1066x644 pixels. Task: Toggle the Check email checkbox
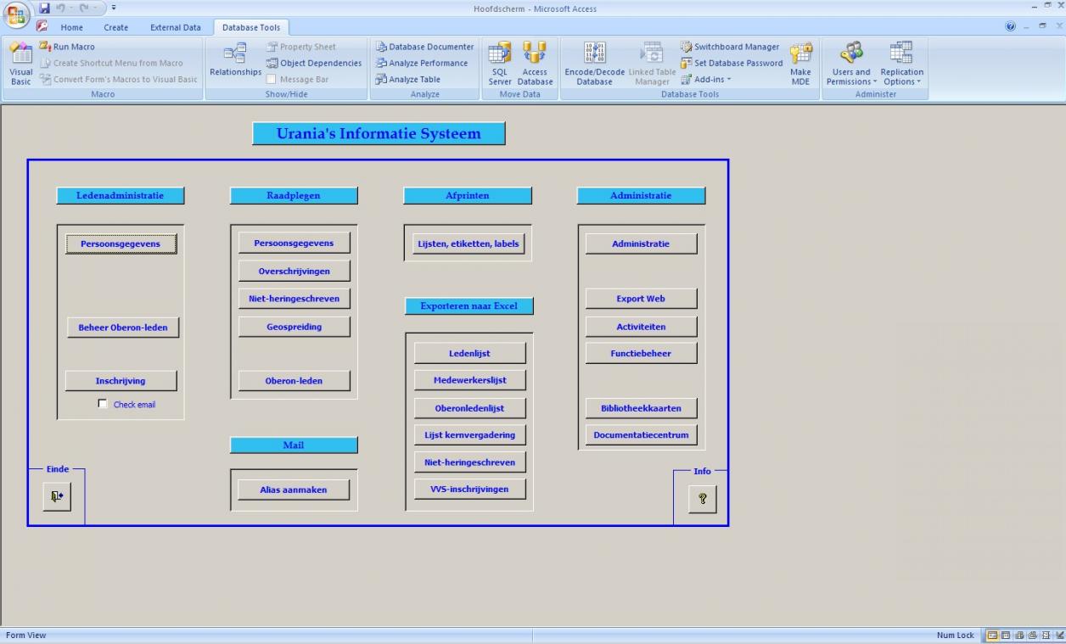pos(103,404)
